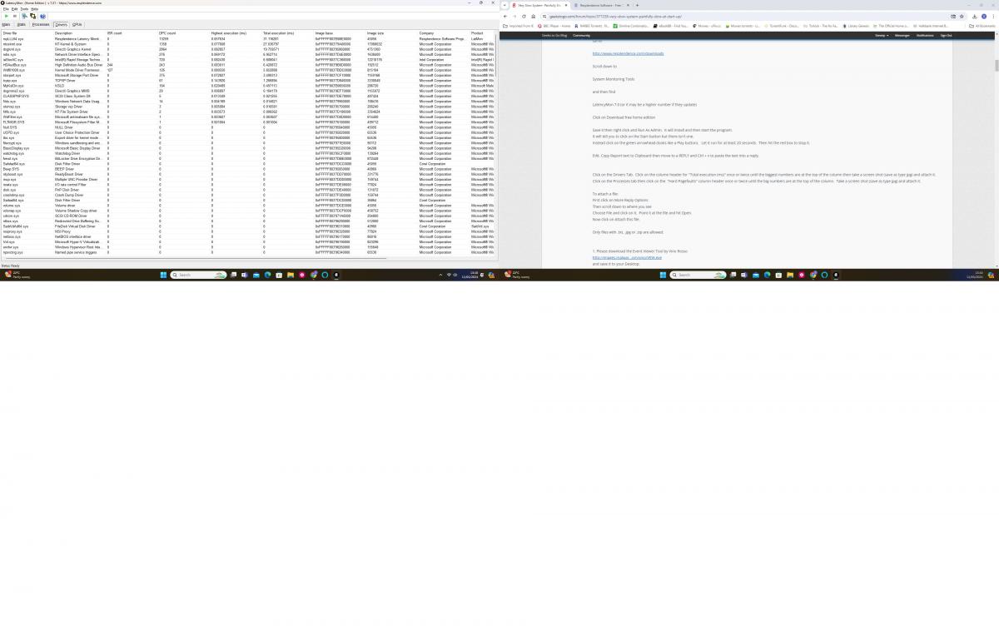Click the green Start monitor play icon in LatencyMon
The image size is (999, 631).
[7, 16]
